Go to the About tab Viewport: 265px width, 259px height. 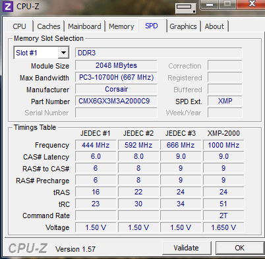(214, 26)
